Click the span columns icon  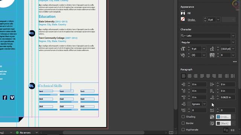click(x=226, y=130)
